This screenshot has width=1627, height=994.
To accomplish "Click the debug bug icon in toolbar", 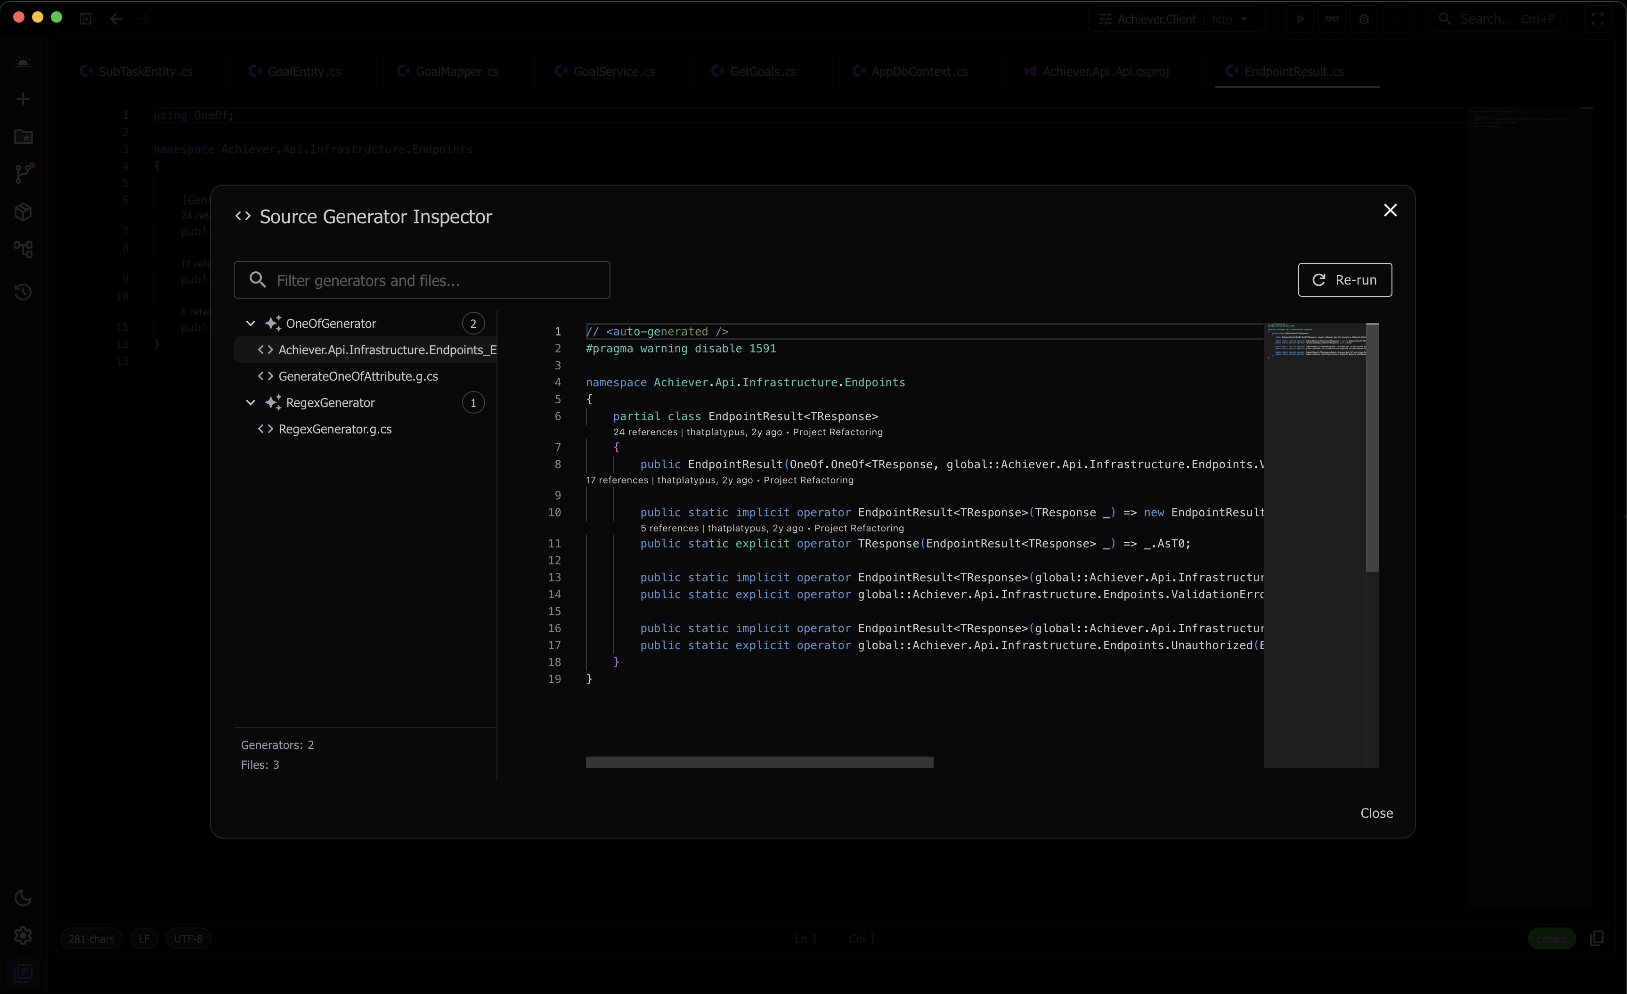I will tap(1364, 19).
